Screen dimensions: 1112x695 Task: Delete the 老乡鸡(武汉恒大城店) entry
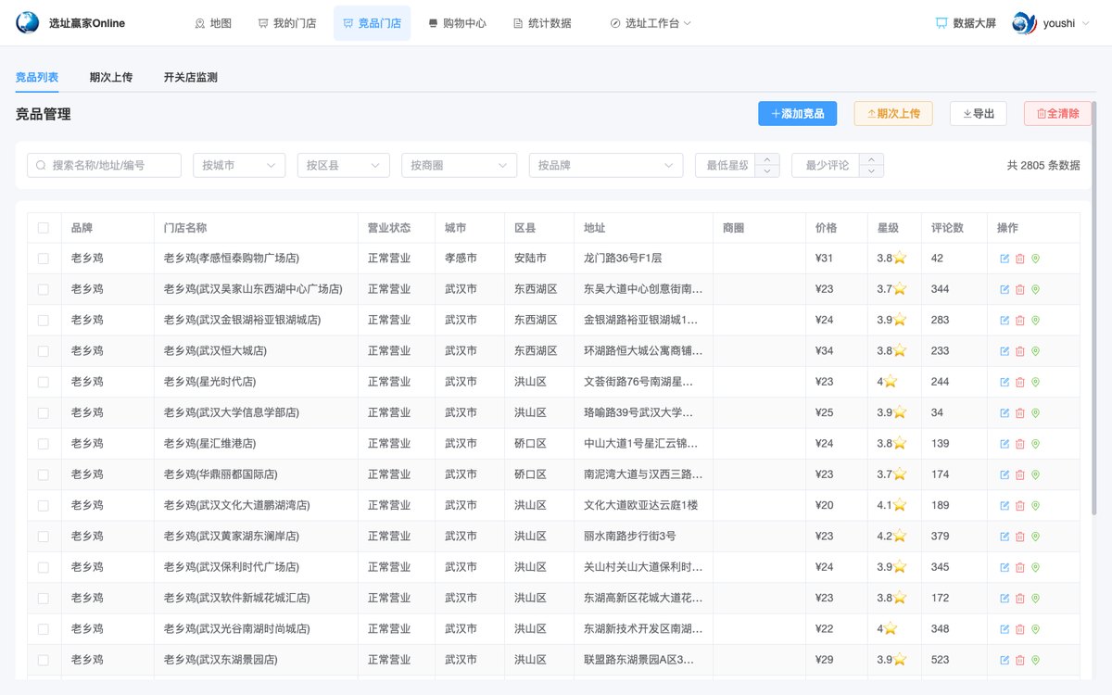click(1020, 351)
